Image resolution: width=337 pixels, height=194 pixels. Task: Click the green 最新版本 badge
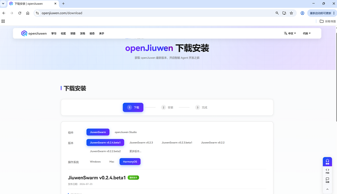pyautogui.click(x=133, y=178)
